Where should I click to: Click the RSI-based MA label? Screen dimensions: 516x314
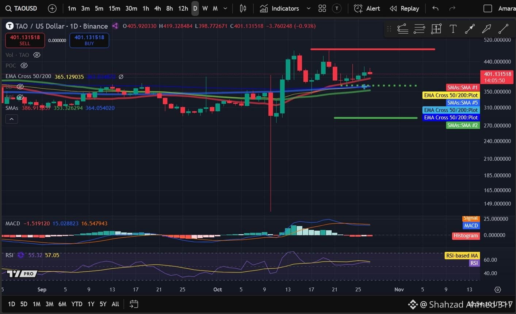(462, 256)
